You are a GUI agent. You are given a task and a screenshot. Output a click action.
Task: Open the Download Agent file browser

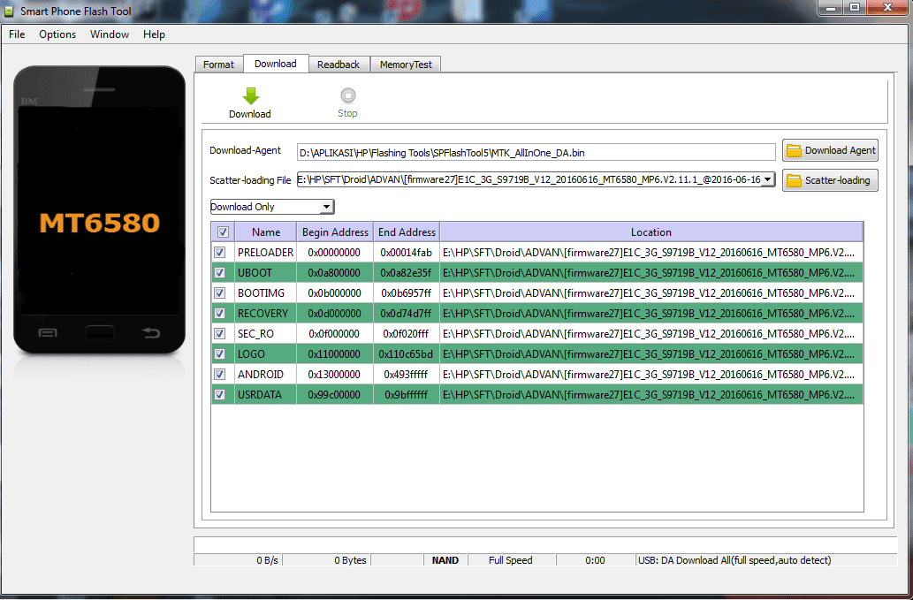829,150
